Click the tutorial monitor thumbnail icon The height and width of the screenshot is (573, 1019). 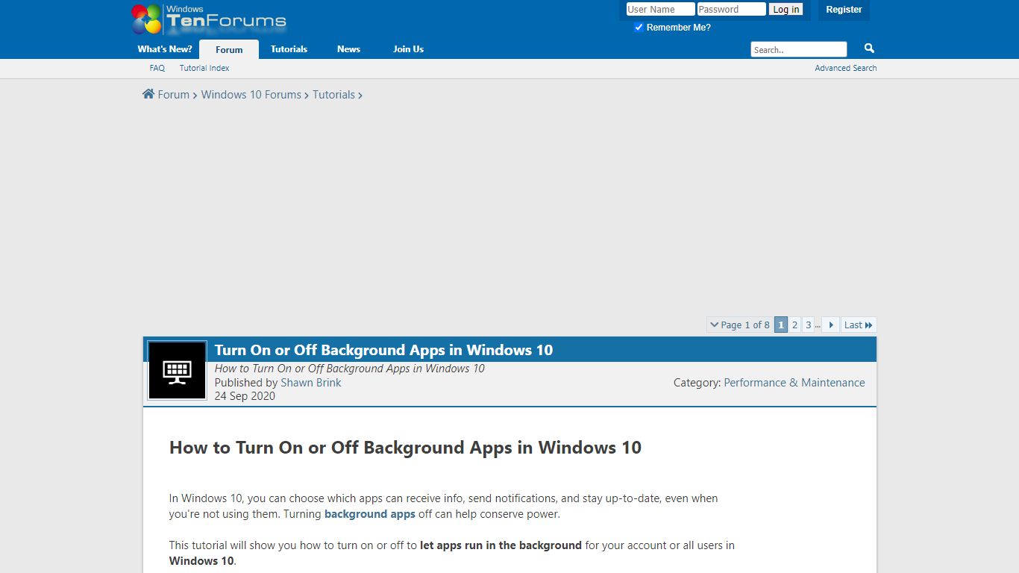coord(178,370)
